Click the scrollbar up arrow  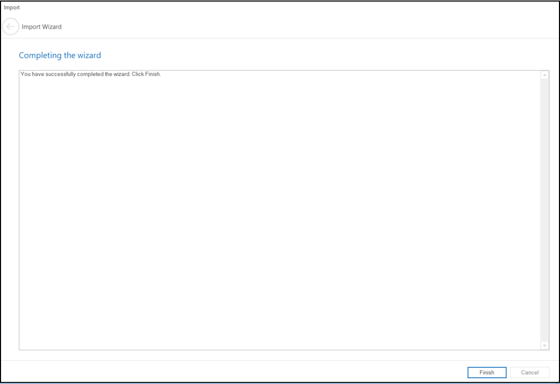coord(544,75)
